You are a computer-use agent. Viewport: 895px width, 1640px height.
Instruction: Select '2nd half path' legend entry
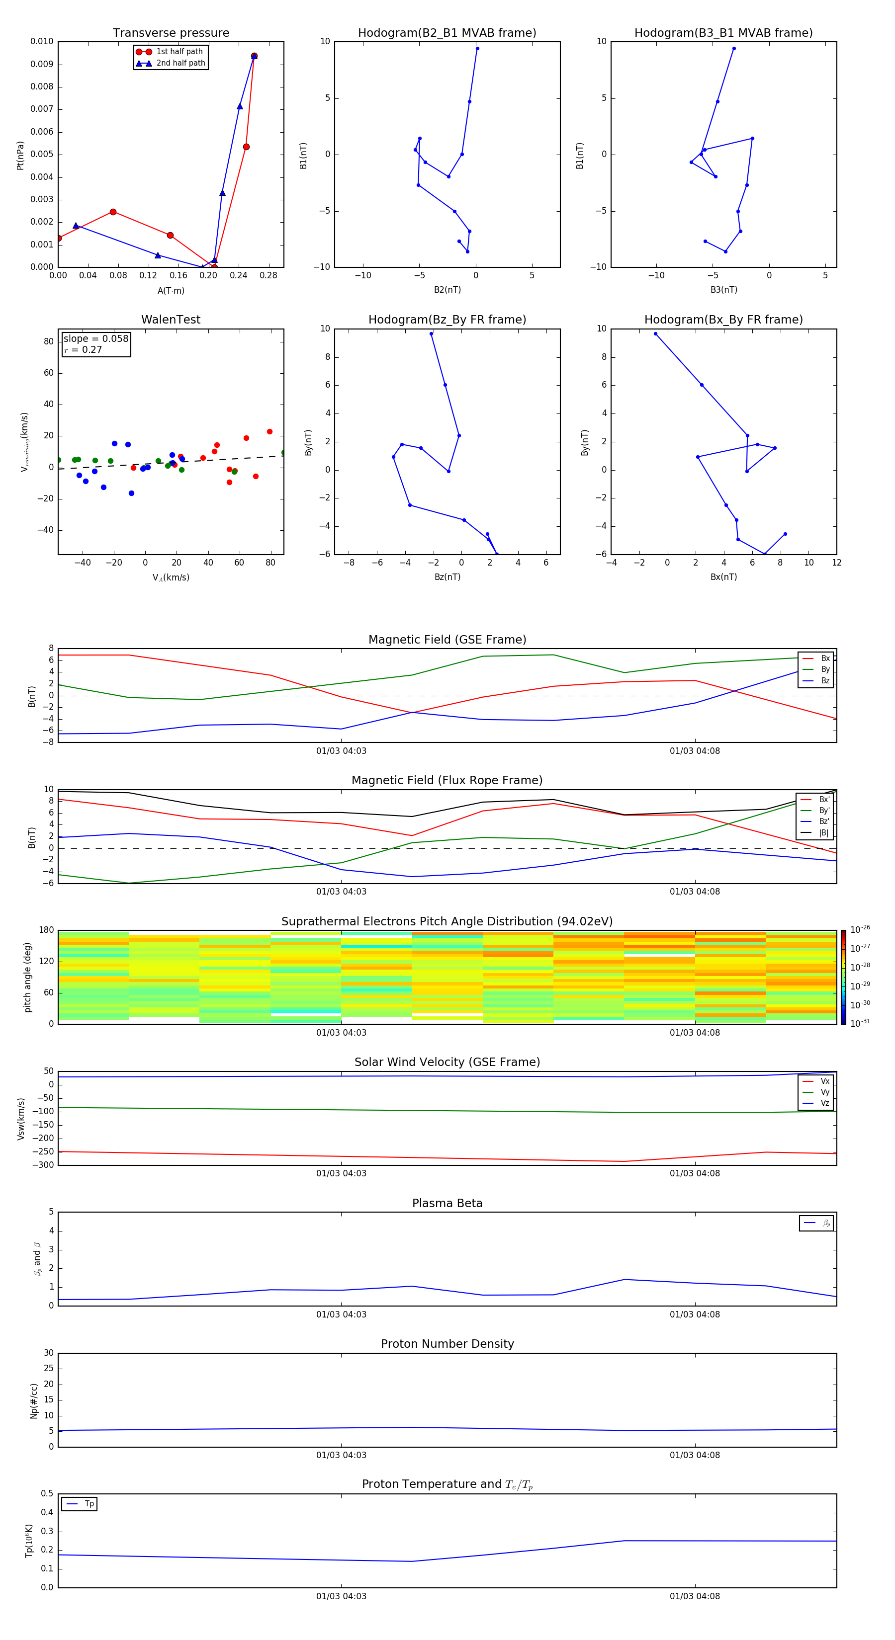pos(170,63)
